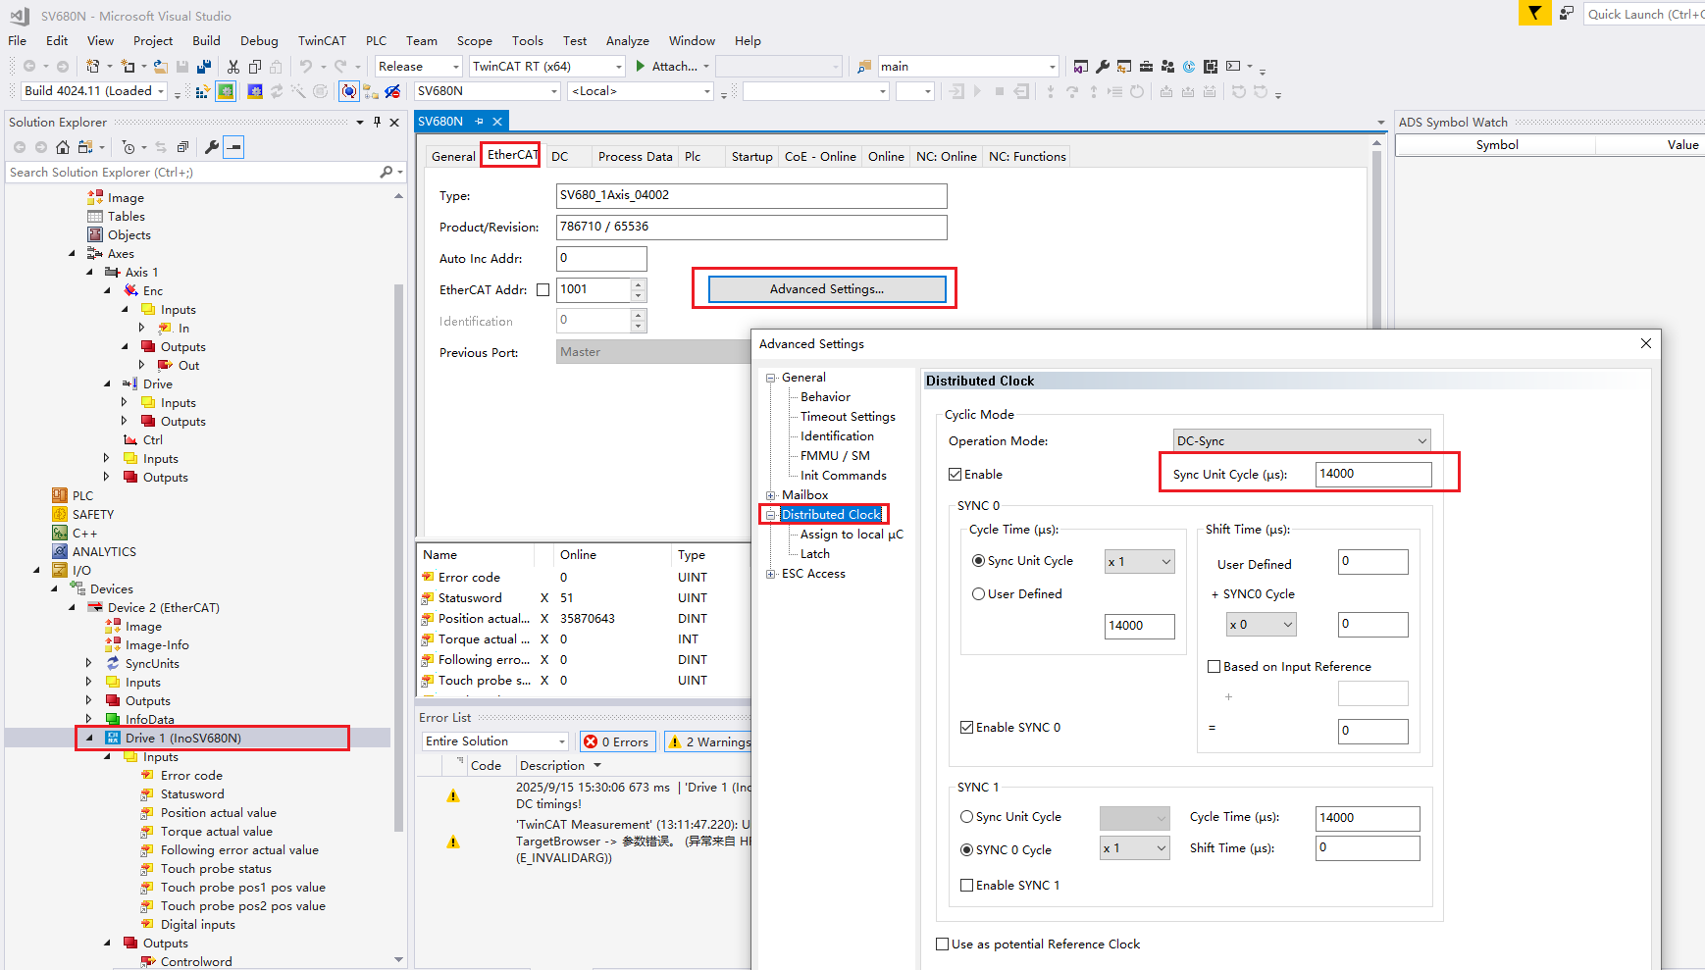Click the Save All toolbar icon

point(204,67)
